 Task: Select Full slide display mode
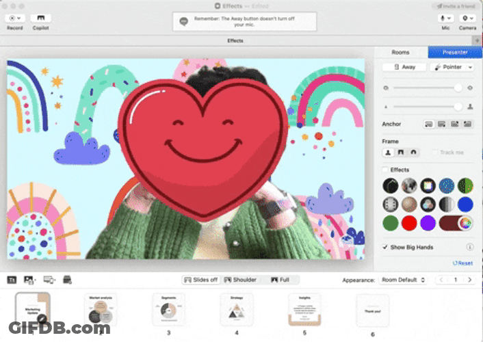pos(280,280)
